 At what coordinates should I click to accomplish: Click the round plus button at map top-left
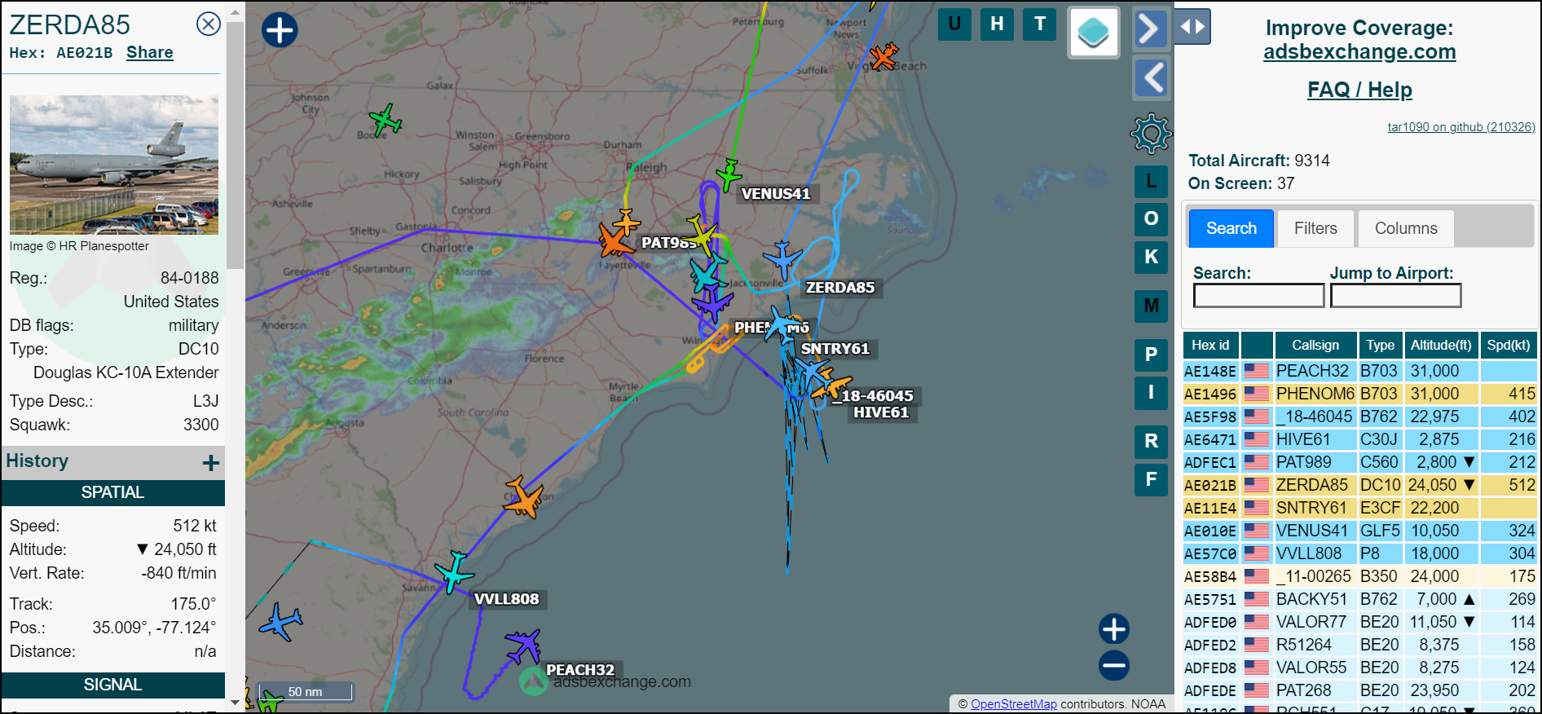280,30
